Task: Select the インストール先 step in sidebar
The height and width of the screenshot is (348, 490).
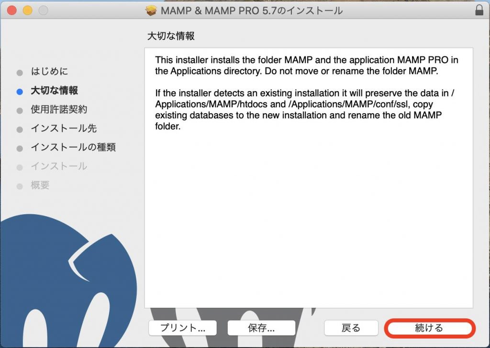Action: tap(64, 128)
